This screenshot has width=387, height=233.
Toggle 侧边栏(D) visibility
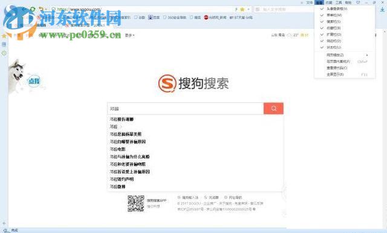tap(345, 41)
